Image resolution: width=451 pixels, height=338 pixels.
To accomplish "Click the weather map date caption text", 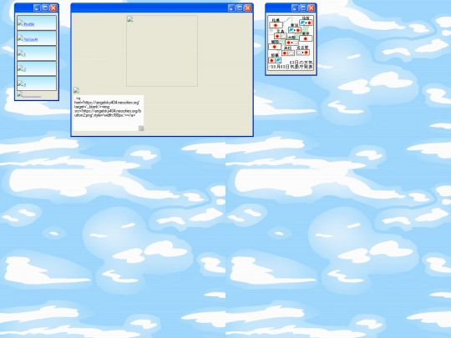I will click(291, 64).
